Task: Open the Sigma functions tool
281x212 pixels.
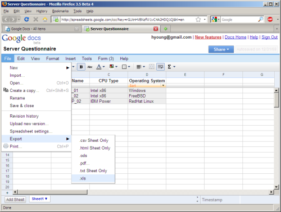Action: pyautogui.click(x=169, y=67)
